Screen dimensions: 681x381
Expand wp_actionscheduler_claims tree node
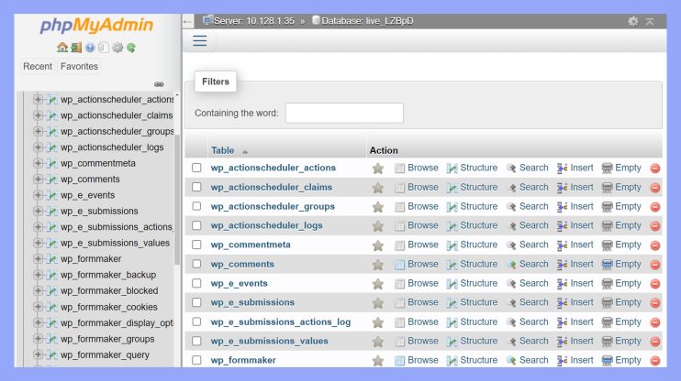[38, 115]
